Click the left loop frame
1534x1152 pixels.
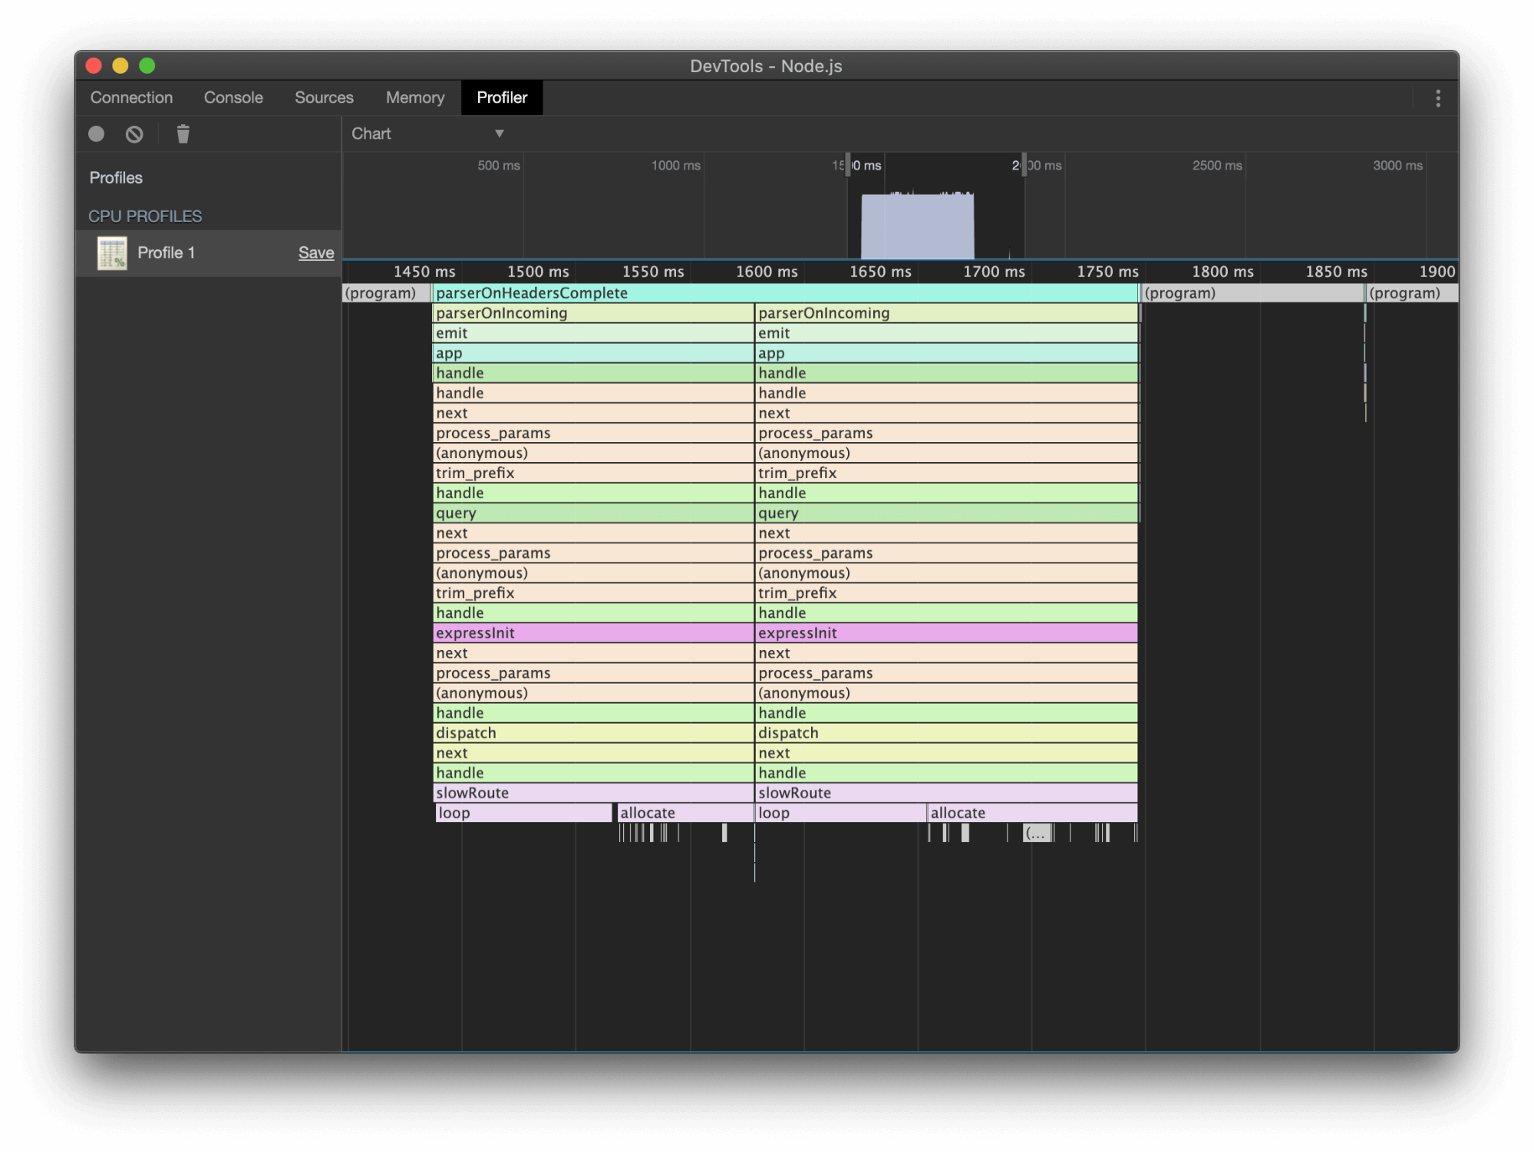coord(523,813)
